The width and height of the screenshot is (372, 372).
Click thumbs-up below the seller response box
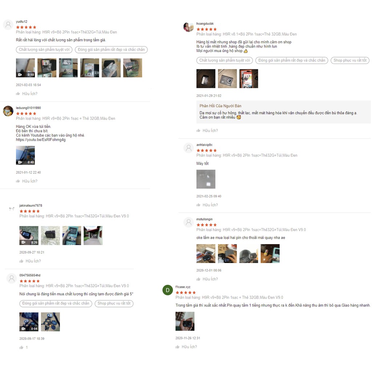(x=198, y=131)
